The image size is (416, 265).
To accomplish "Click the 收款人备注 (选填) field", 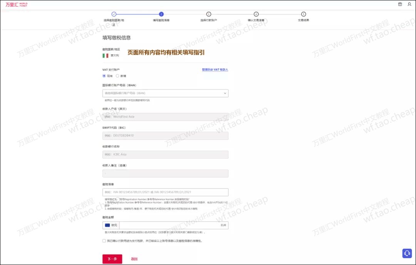I will 165,173.
